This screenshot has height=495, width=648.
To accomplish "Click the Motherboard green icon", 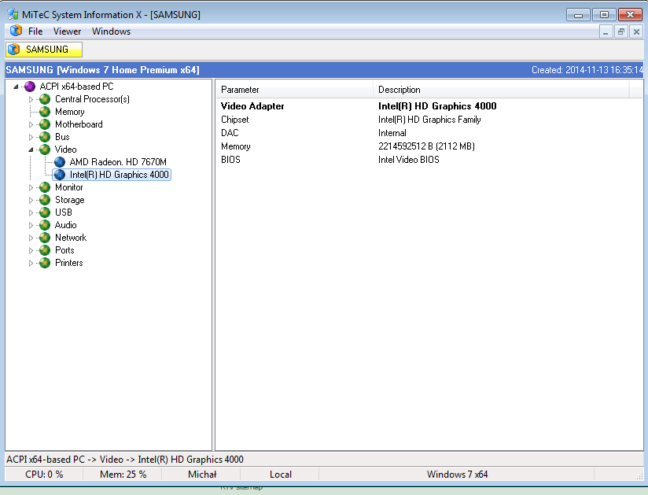I will 45,124.
